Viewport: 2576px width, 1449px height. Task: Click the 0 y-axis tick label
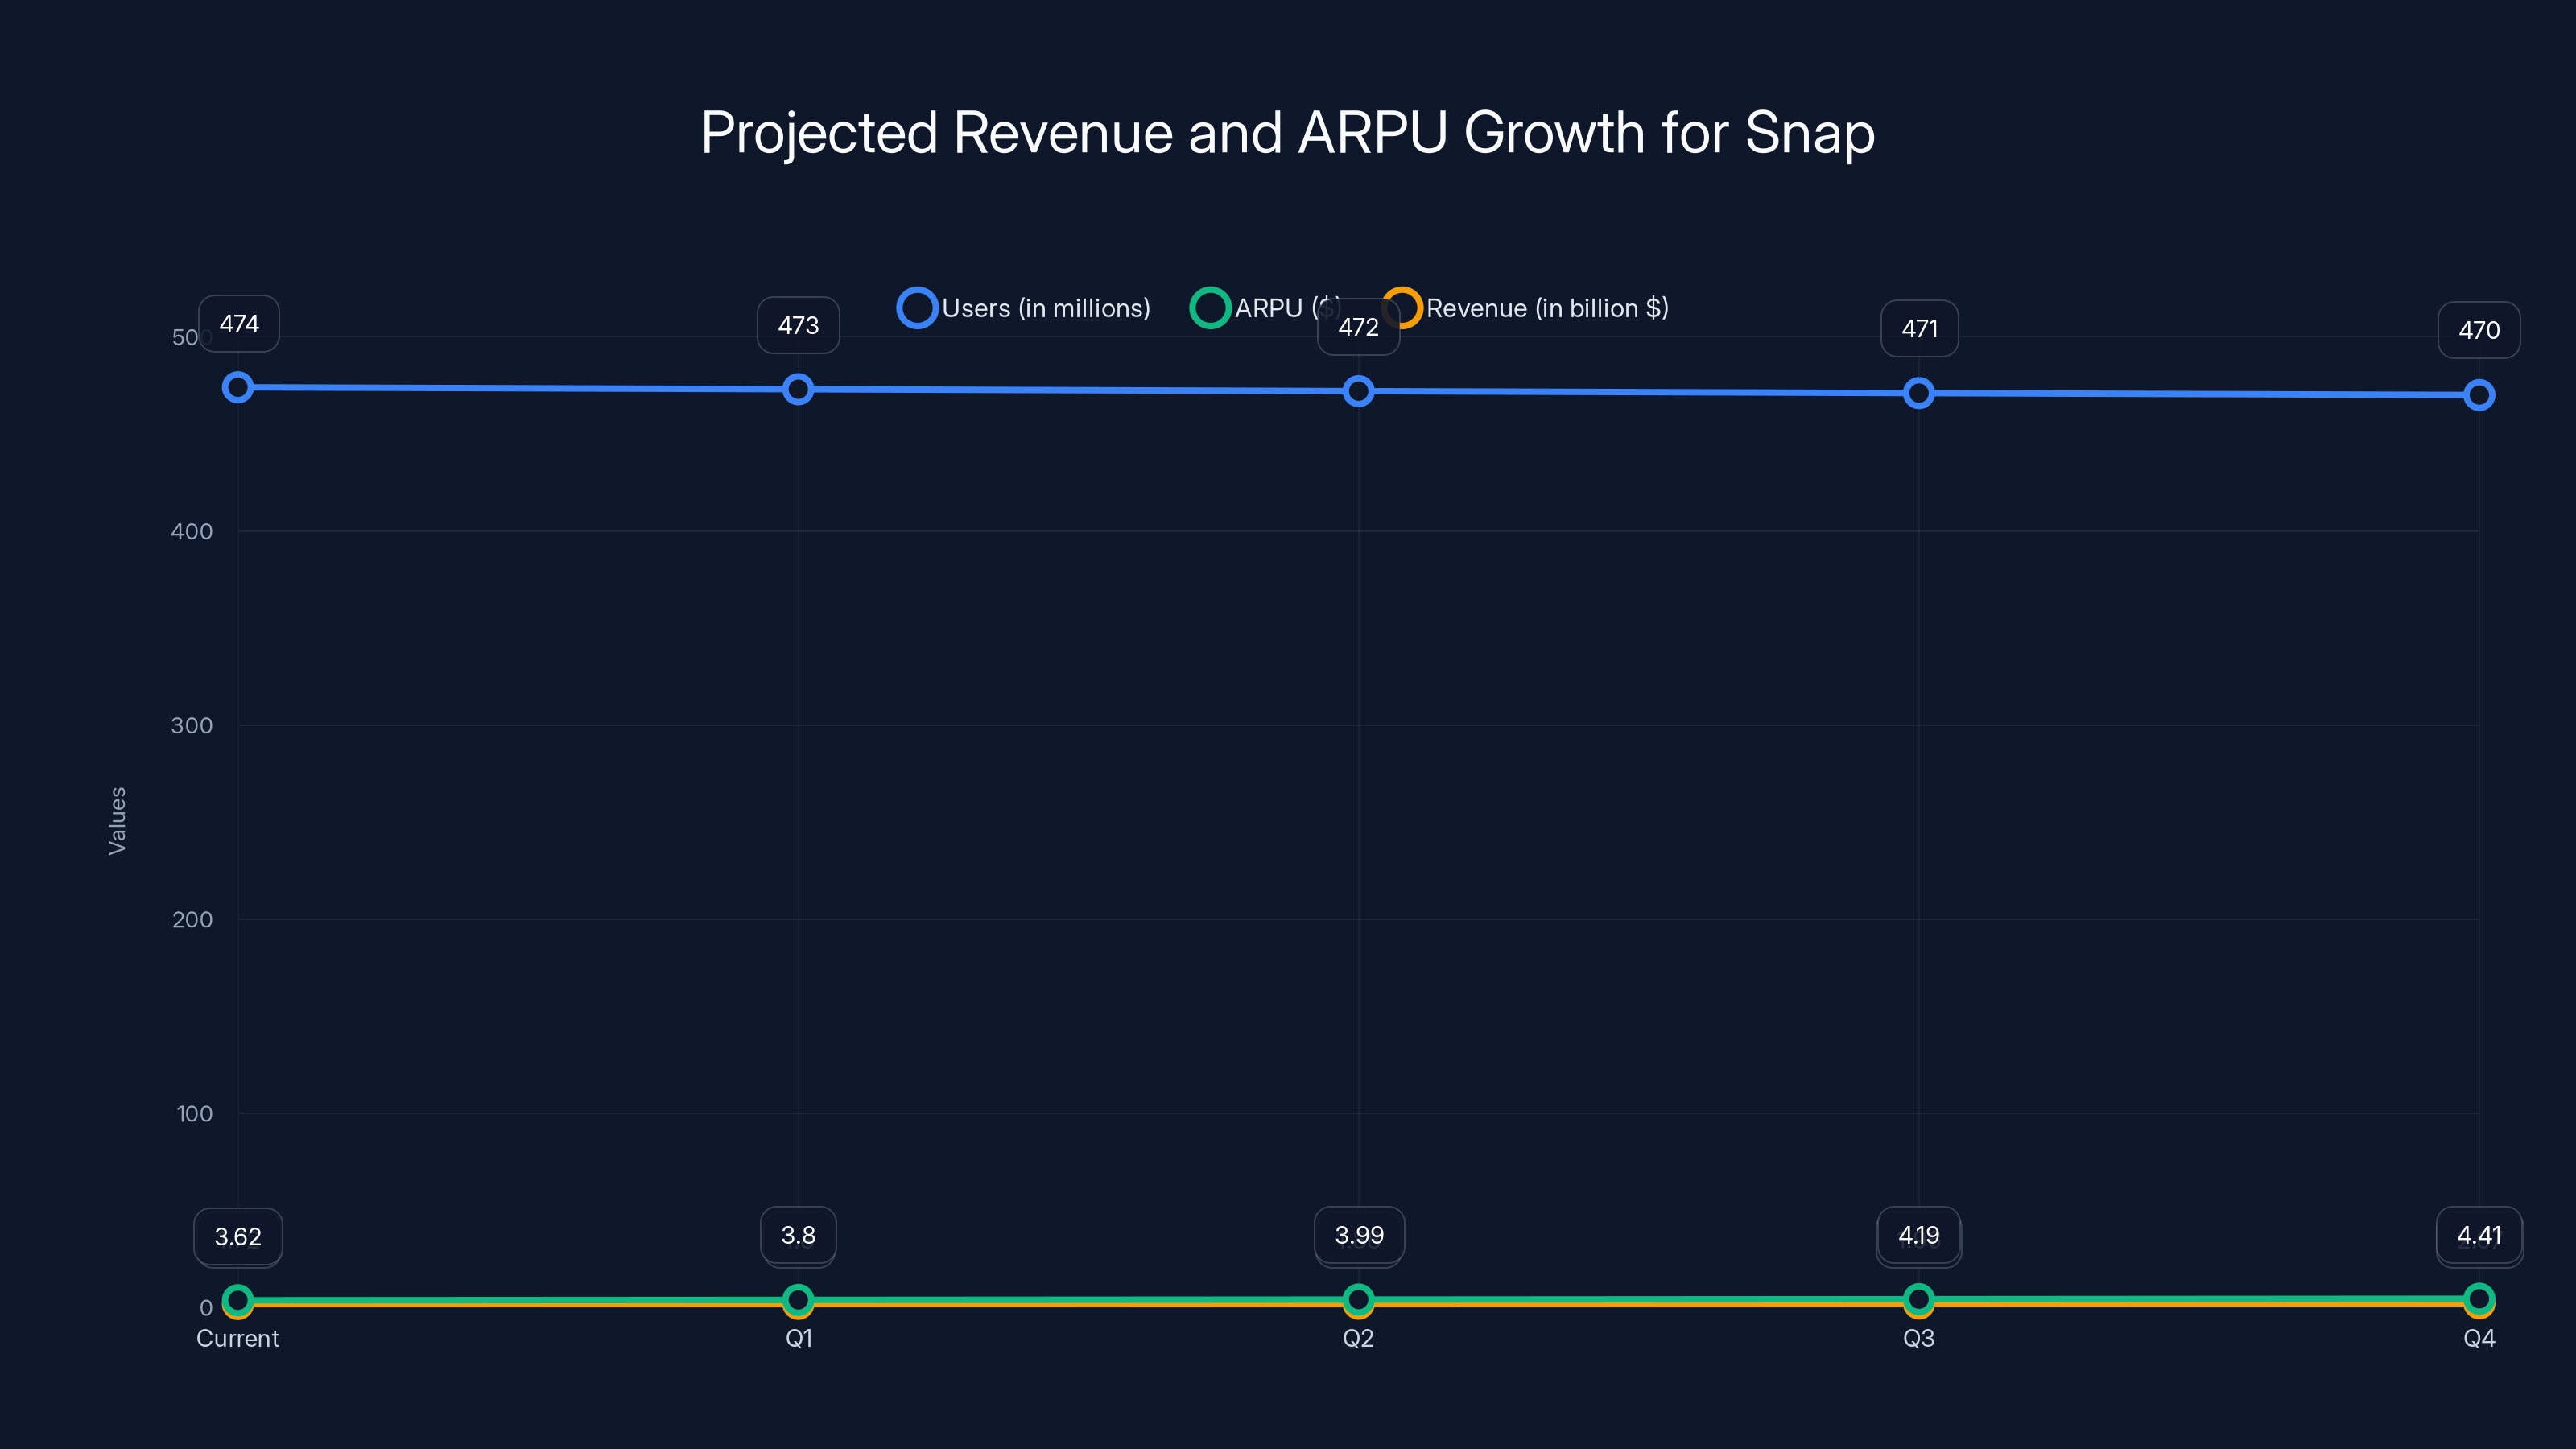pos(206,1307)
